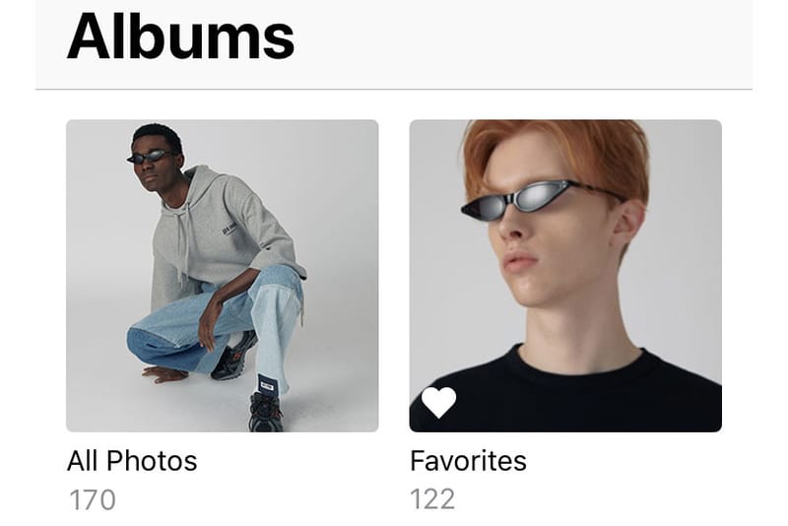Click the 122 favorites count
Viewport: 788px width, 526px height.
(432, 498)
